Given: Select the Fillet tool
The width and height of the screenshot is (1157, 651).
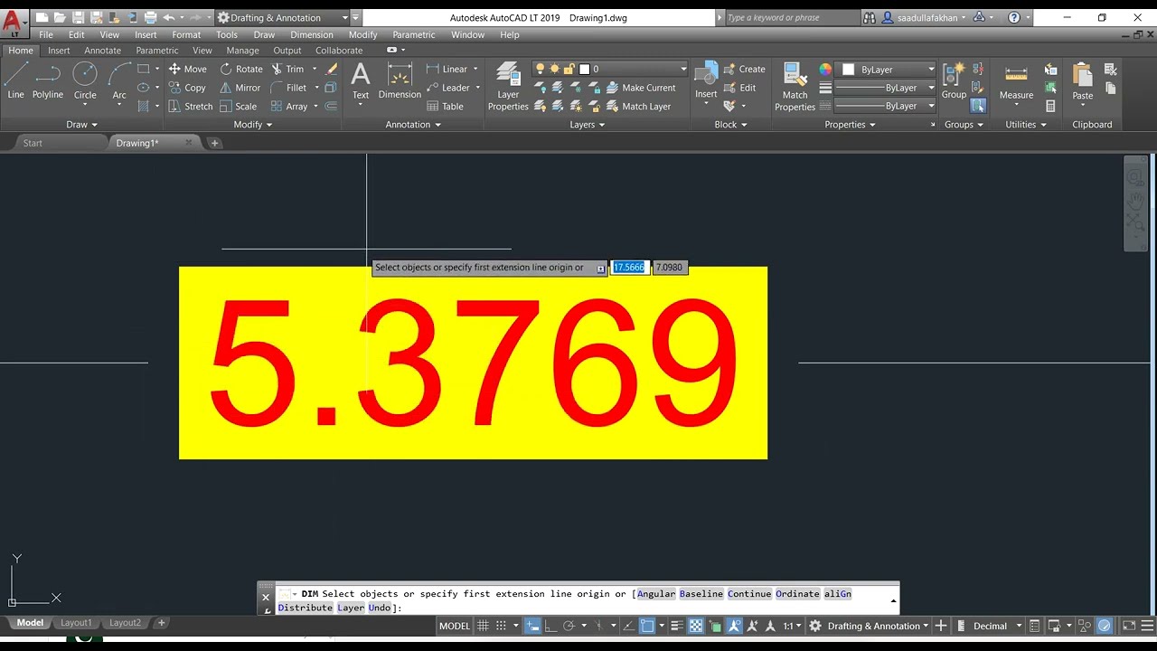Looking at the screenshot, I should [x=288, y=88].
